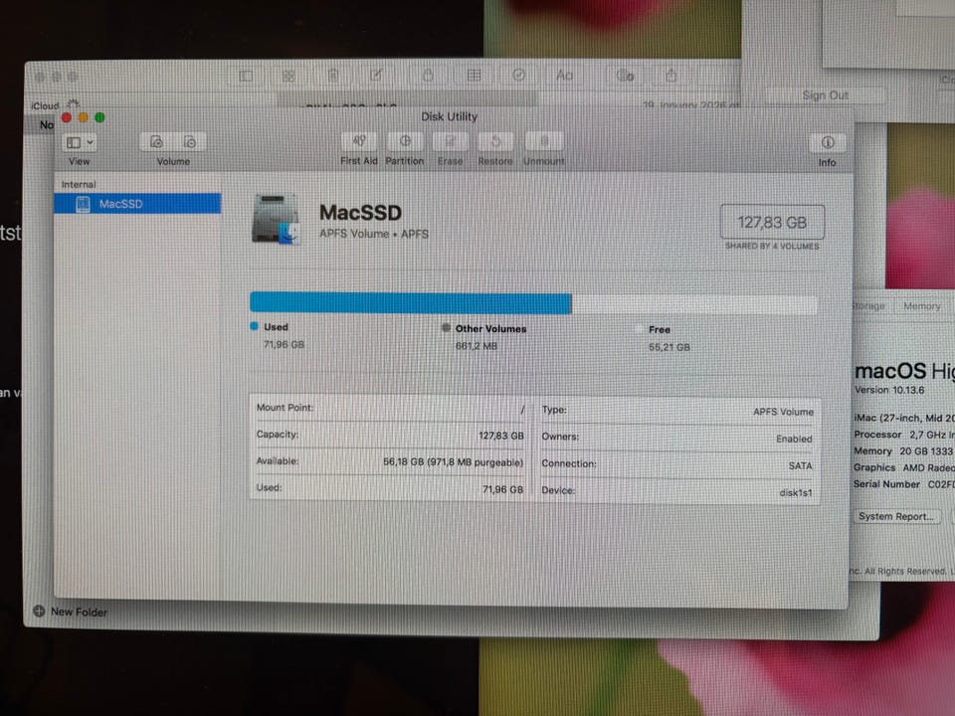
Task: Click the Aa text format icon in Notes
Action: [565, 75]
